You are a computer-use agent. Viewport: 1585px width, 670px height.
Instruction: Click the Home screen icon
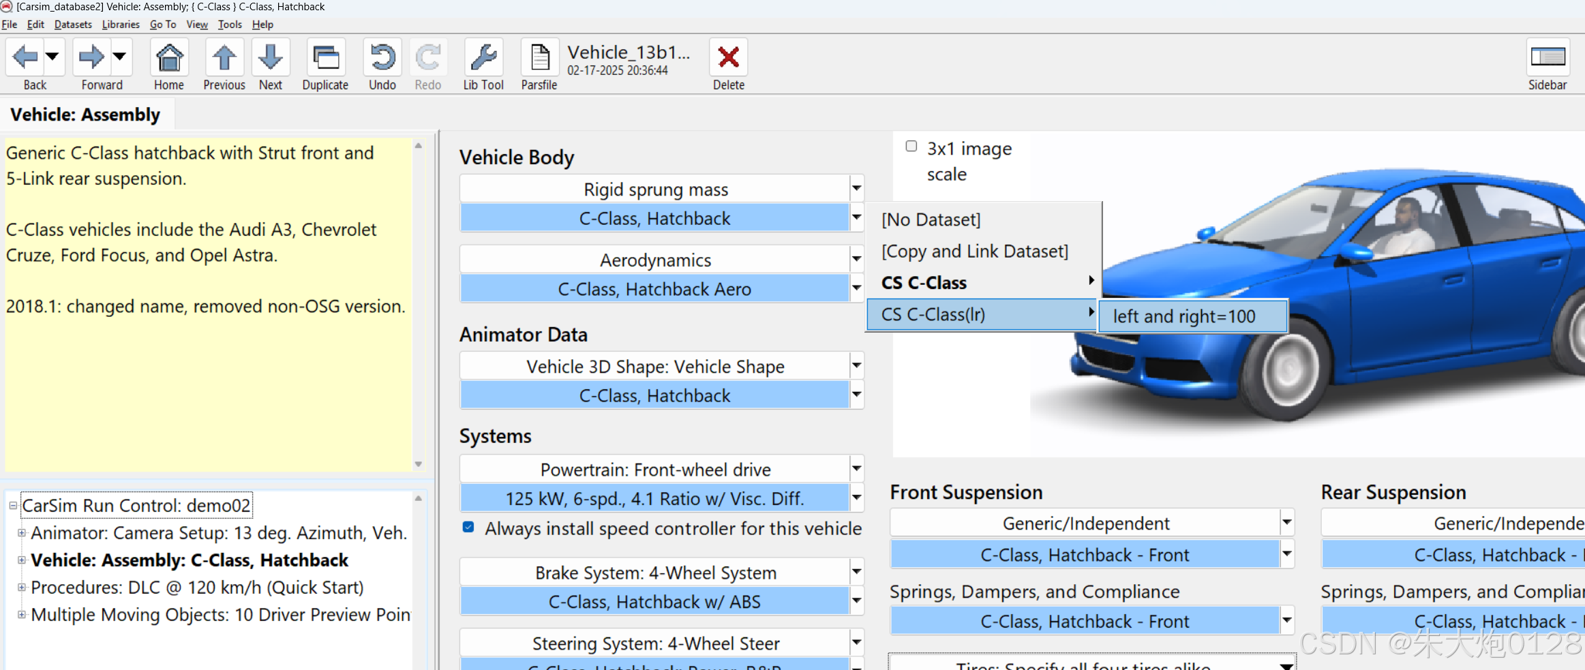point(168,57)
